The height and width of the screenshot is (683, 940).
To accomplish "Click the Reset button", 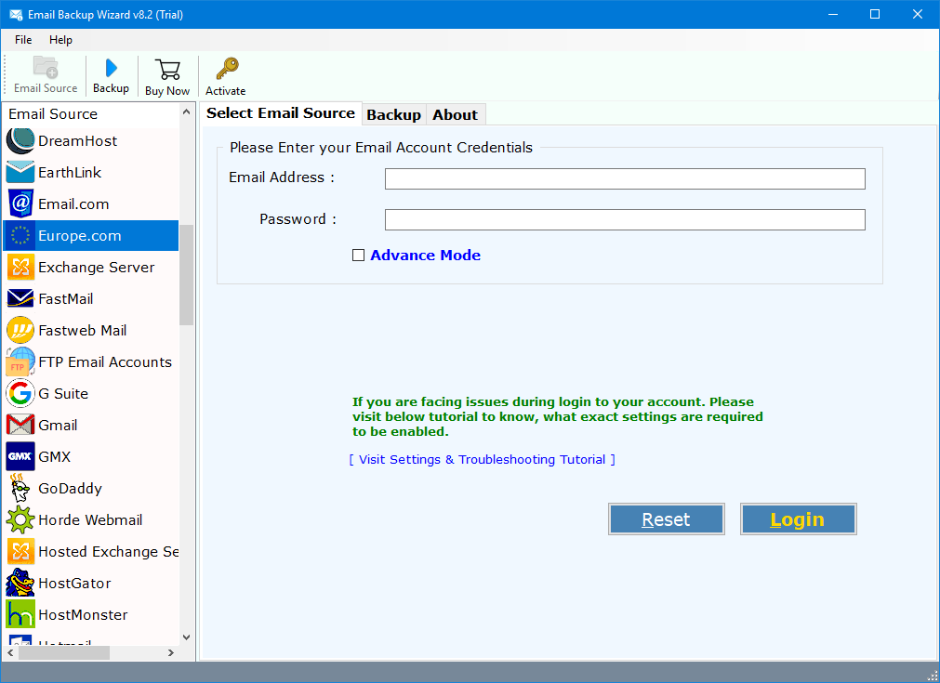I will tap(666, 519).
